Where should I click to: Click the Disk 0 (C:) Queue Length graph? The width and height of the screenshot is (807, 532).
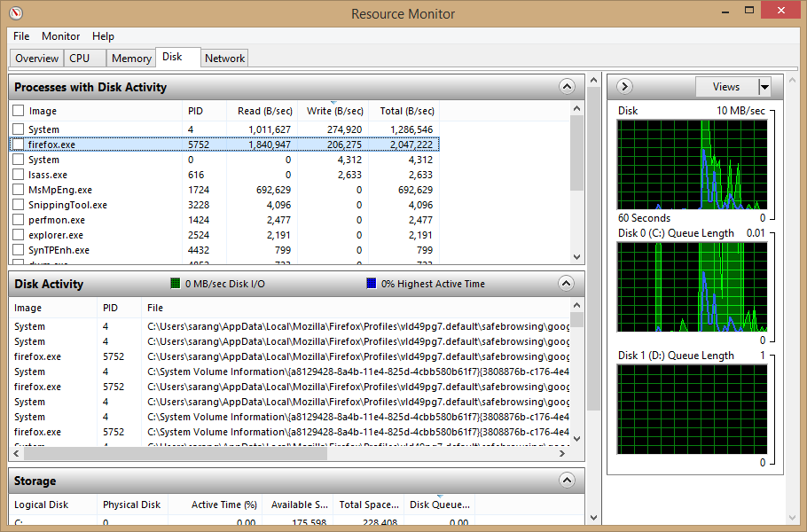pyautogui.click(x=693, y=287)
